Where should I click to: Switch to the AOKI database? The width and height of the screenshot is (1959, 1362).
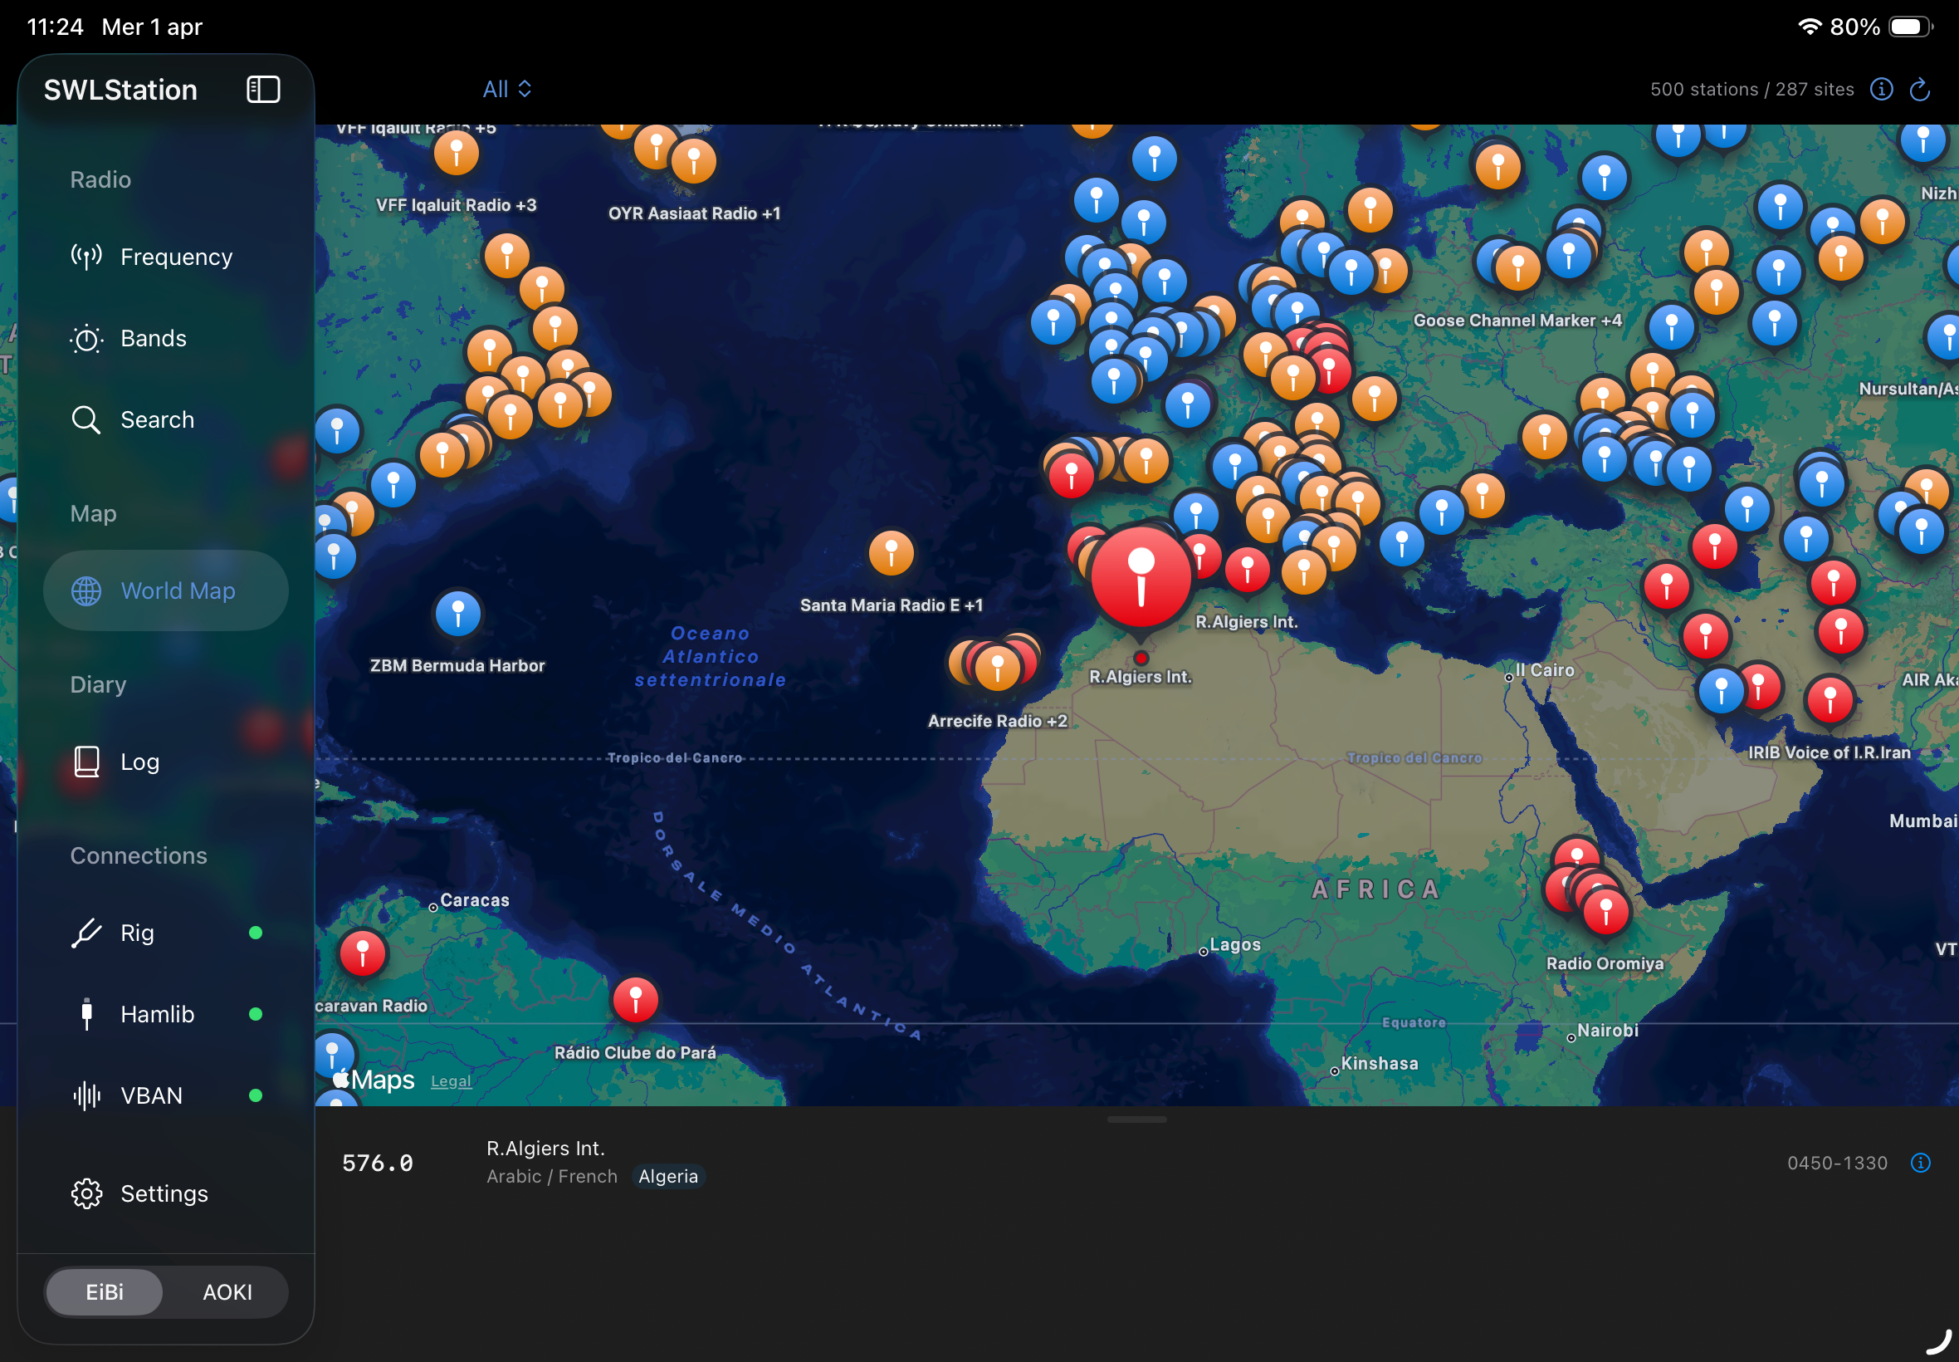tap(226, 1292)
